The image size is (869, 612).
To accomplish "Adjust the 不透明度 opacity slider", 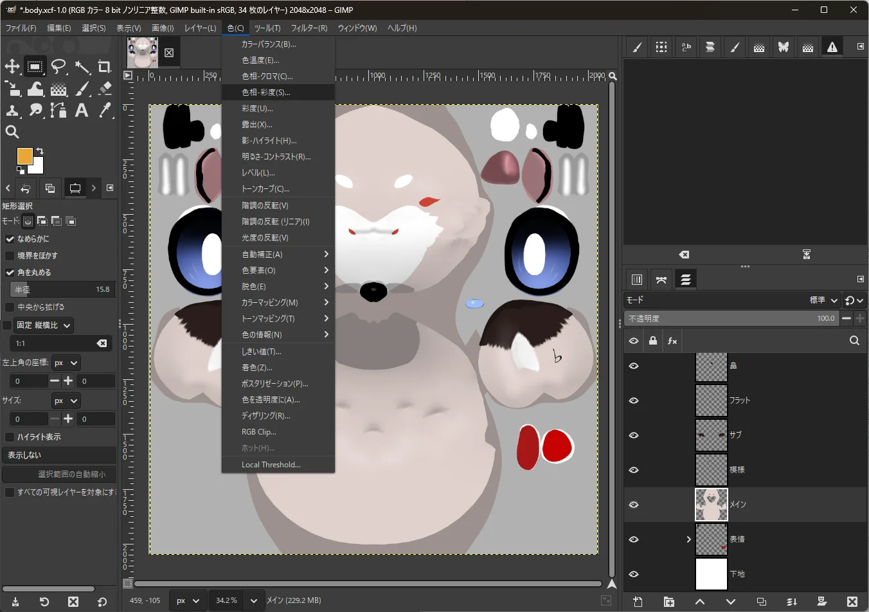I will tap(731, 318).
